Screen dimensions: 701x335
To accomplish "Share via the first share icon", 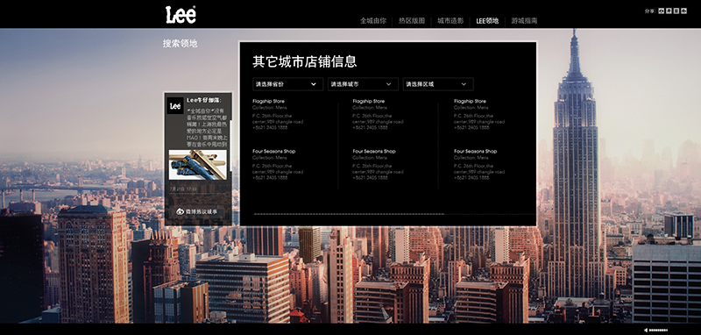I will [662, 11].
